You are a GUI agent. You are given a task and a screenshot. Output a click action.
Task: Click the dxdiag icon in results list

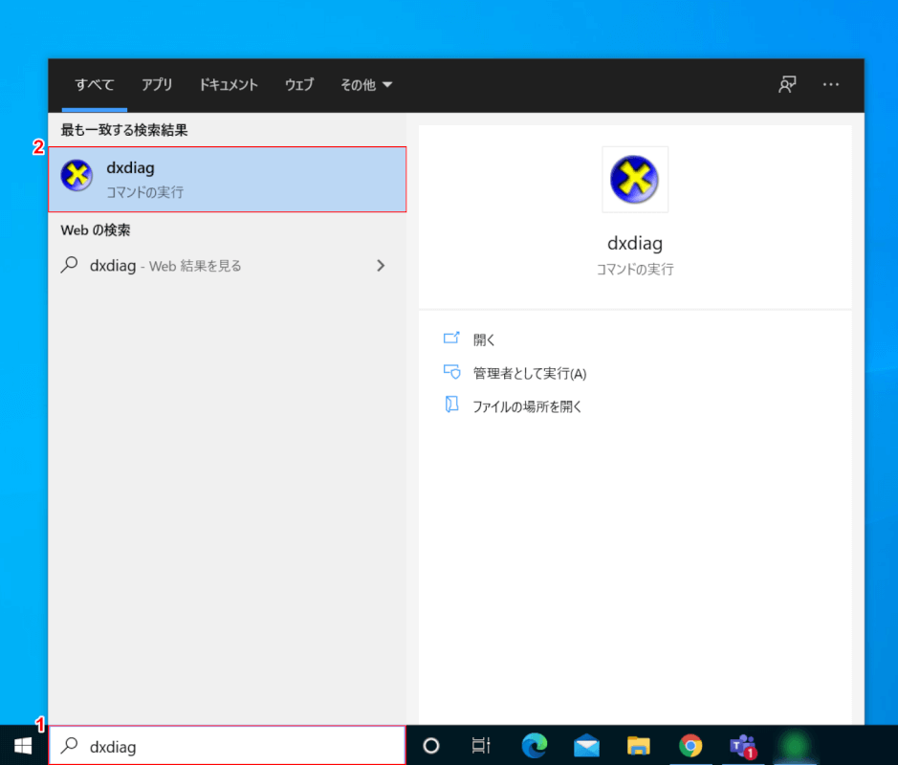click(x=77, y=175)
